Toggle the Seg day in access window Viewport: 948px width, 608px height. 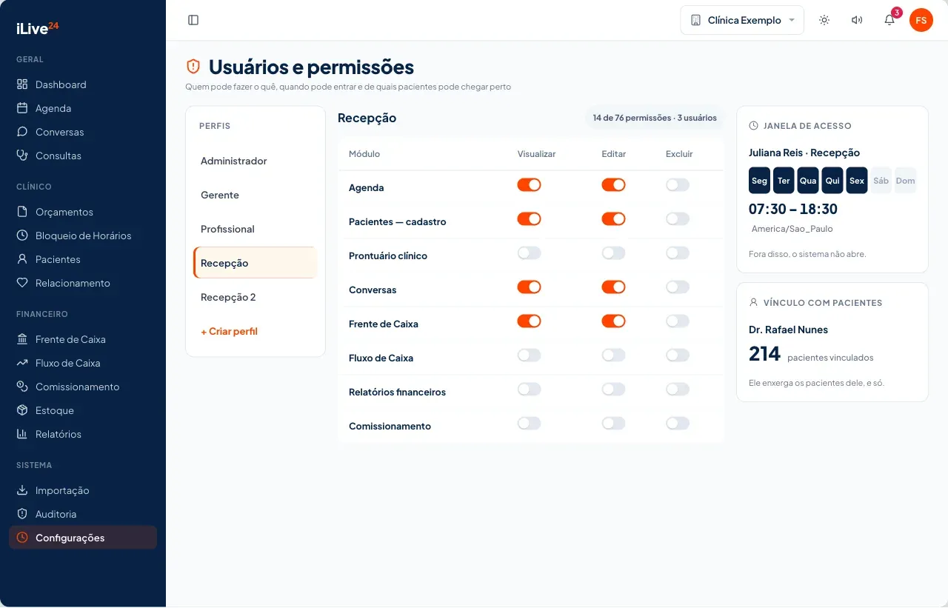(x=759, y=181)
